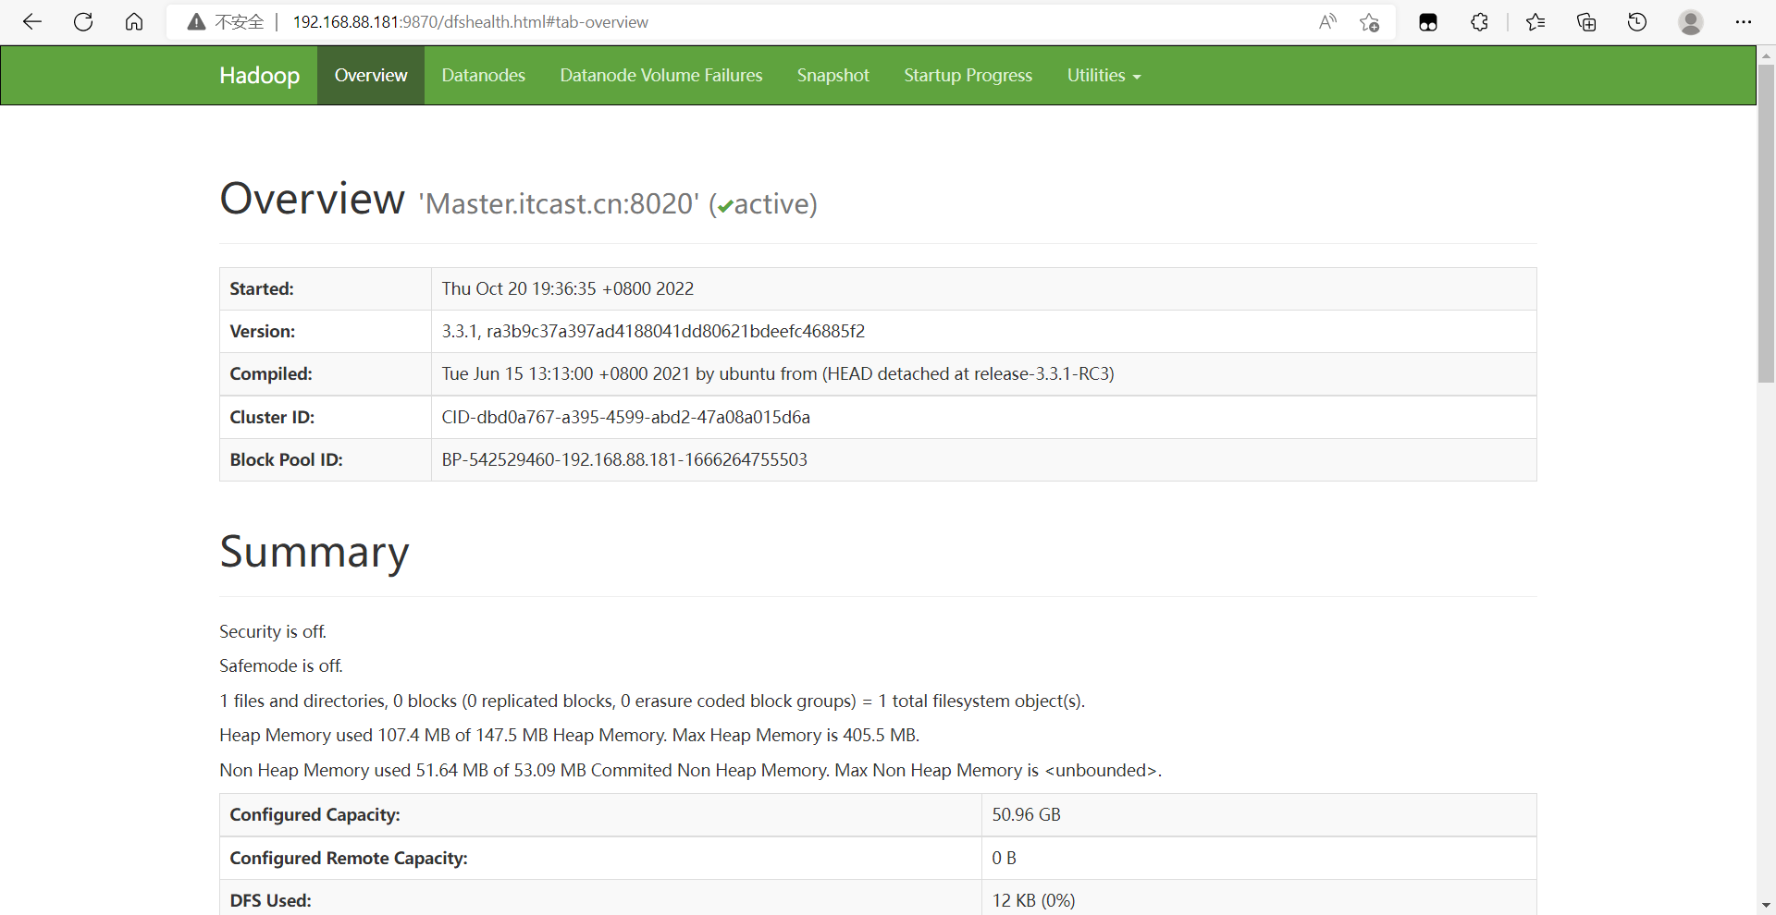Open the Extensions puzzle icon
The image size is (1776, 915).
coord(1479,22)
